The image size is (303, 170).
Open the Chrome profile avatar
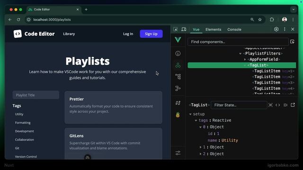point(285,20)
